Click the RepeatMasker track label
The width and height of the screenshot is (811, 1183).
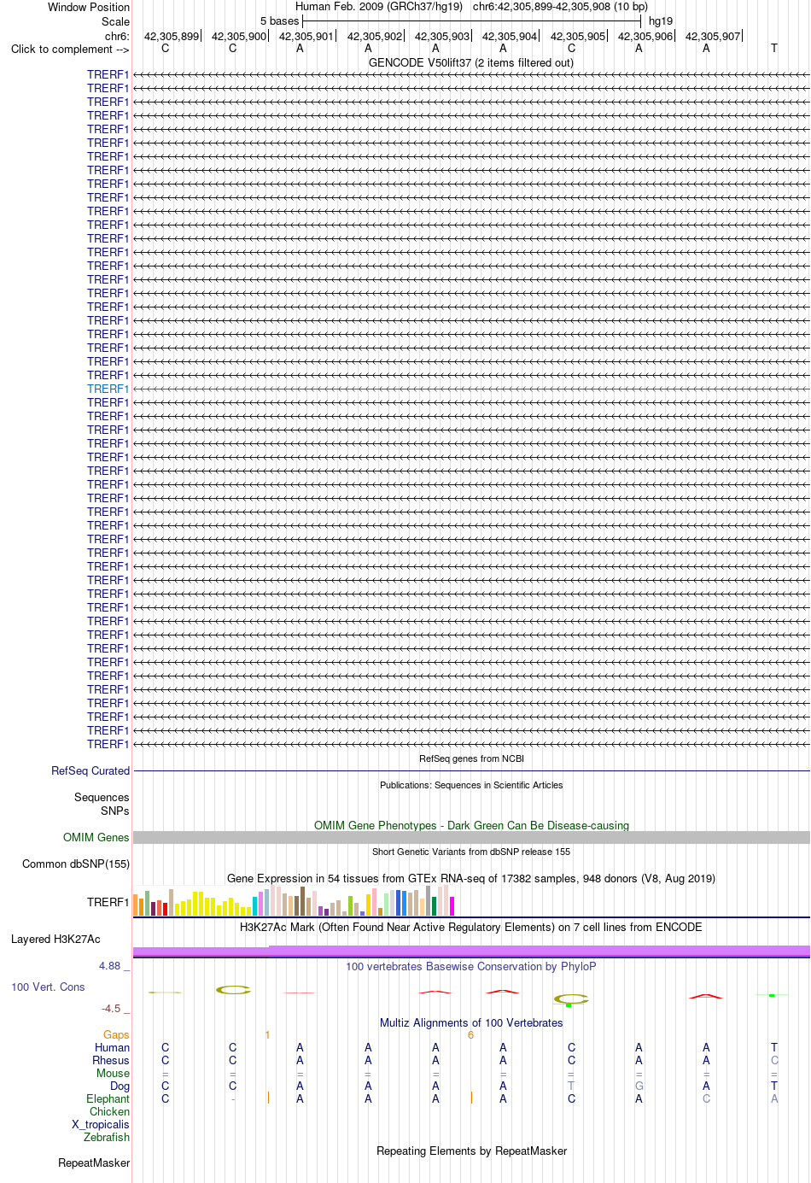point(94,1163)
